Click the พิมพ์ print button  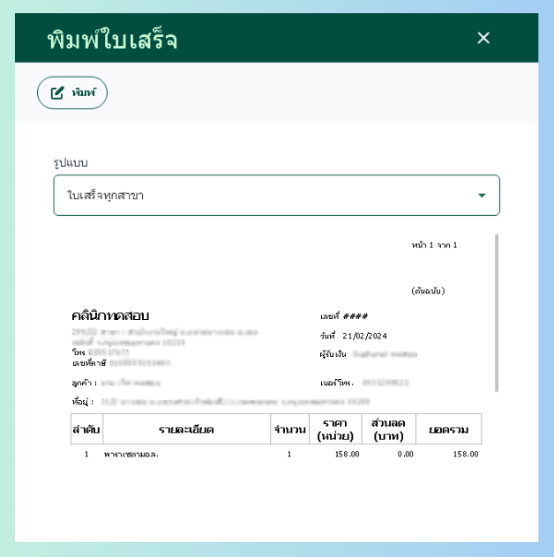click(72, 93)
